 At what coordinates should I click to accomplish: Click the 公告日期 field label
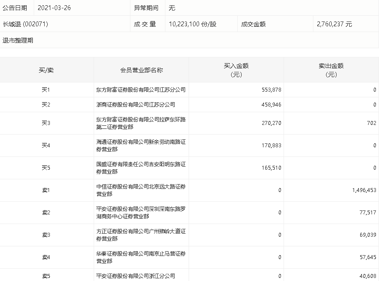tap(15, 8)
